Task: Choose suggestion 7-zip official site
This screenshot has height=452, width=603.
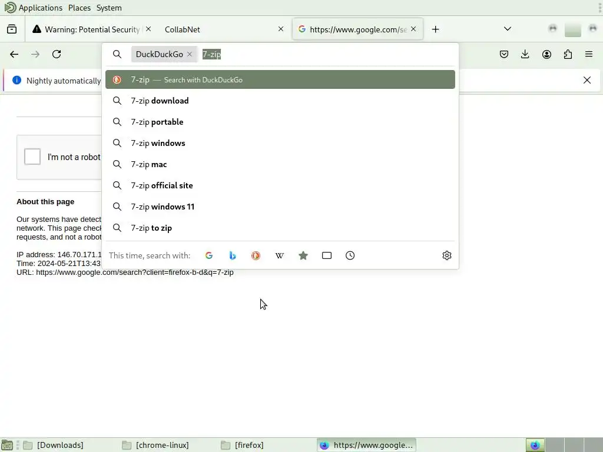Action: (280, 185)
